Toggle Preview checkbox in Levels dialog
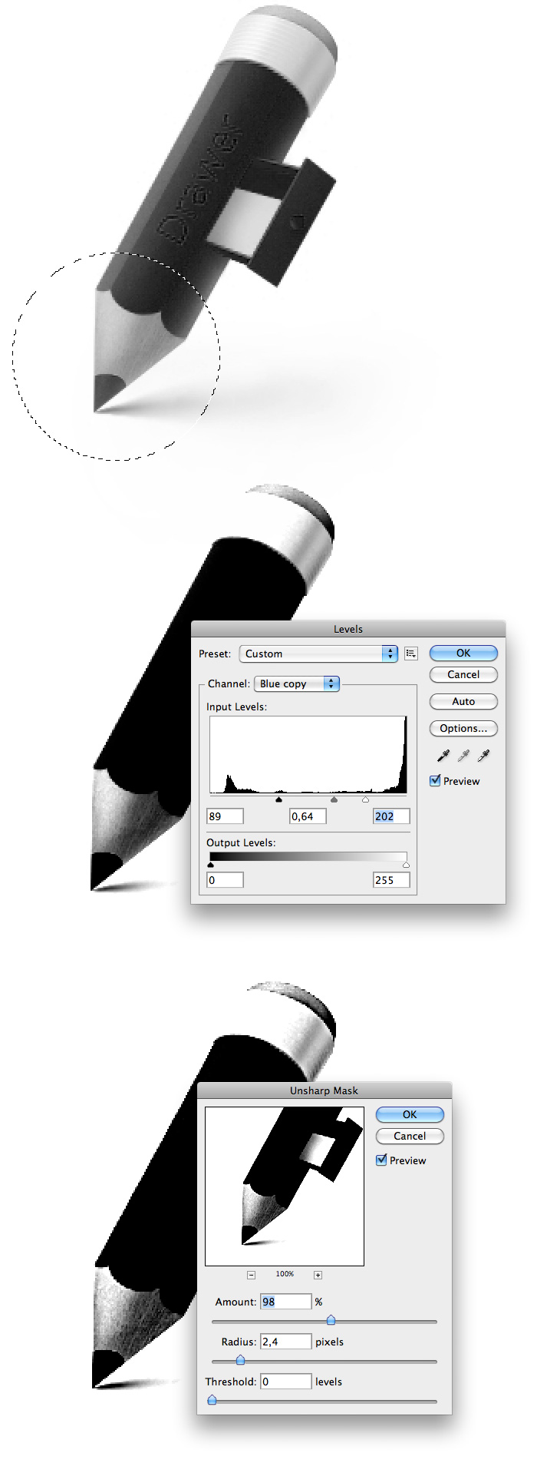537x1466 pixels. click(x=435, y=781)
